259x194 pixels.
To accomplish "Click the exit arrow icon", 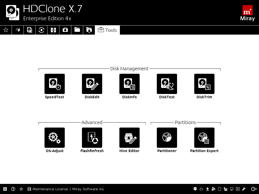I will point(254,189).
